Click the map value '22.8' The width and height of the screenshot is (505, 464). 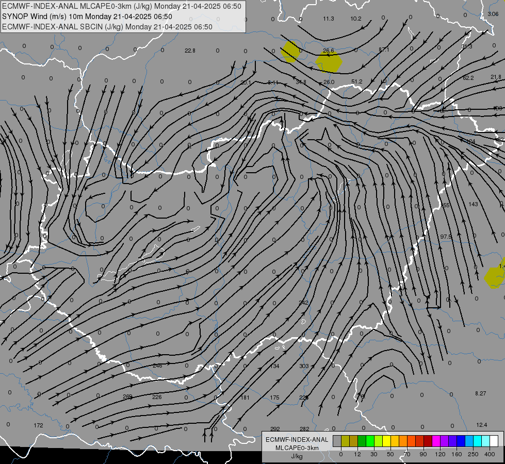coord(190,51)
